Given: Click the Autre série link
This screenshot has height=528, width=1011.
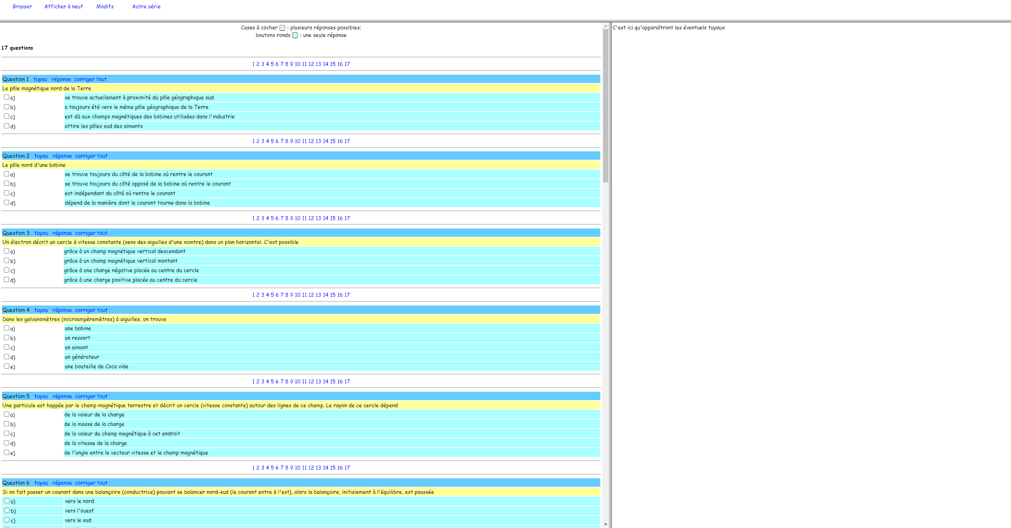Looking at the screenshot, I should coord(146,6).
